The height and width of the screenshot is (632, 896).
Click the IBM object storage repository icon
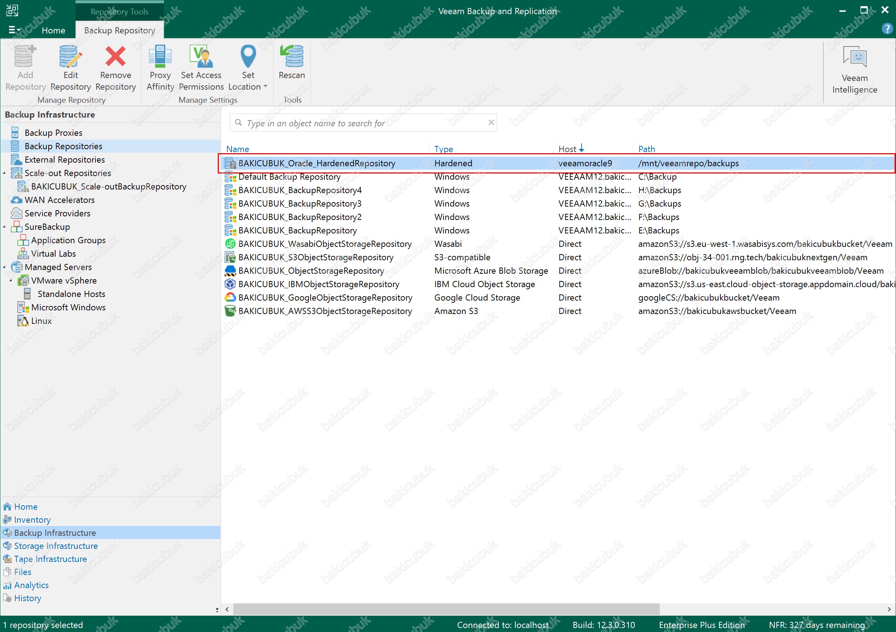[230, 284]
